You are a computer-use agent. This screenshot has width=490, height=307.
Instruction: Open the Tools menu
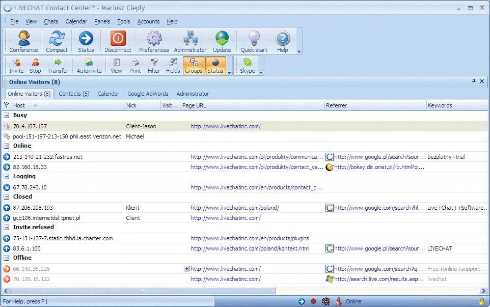(x=124, y=21)
